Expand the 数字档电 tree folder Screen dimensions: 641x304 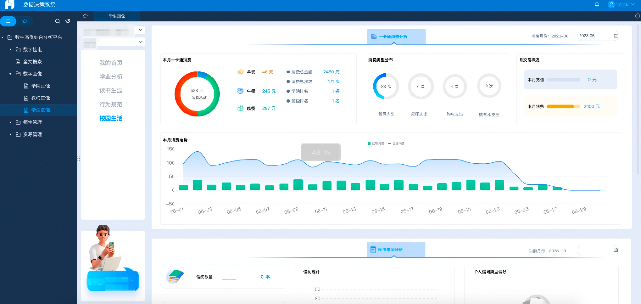10,49
